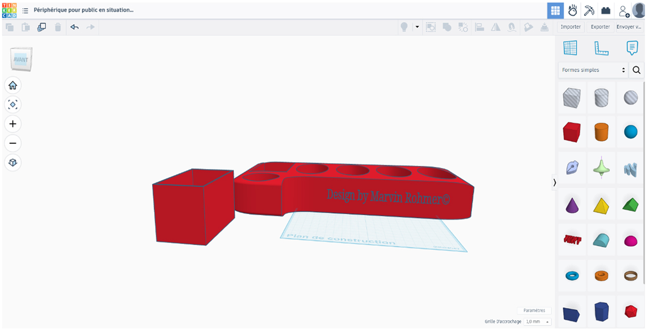Viewport: 648px width, 331px height.
Task: Select the yellow pyramid shape
Action: click(601, 206)
